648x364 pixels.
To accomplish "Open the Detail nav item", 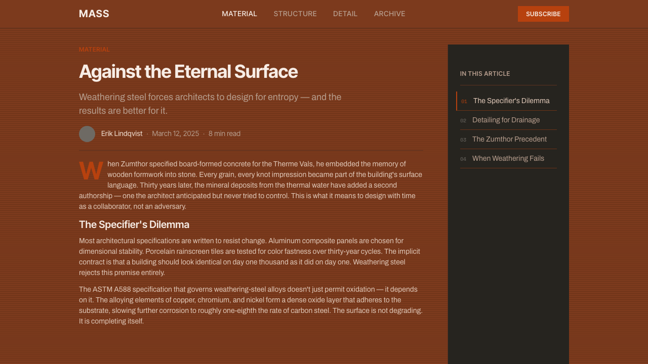I will click(x=345, y=14).
